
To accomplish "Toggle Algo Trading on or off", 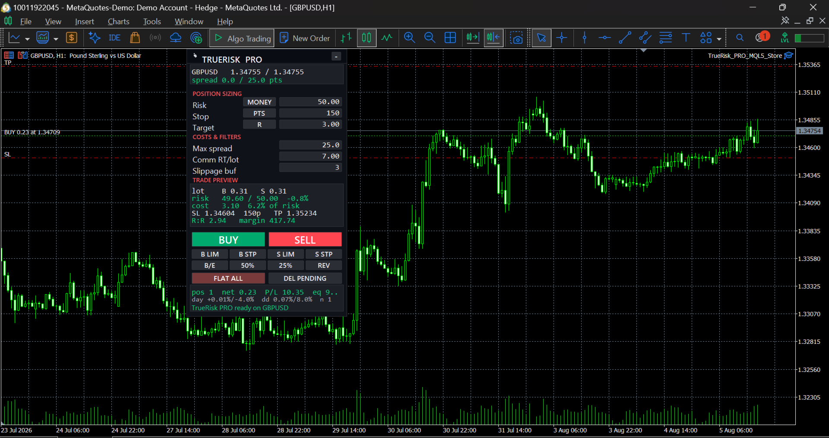I will 242,38.
